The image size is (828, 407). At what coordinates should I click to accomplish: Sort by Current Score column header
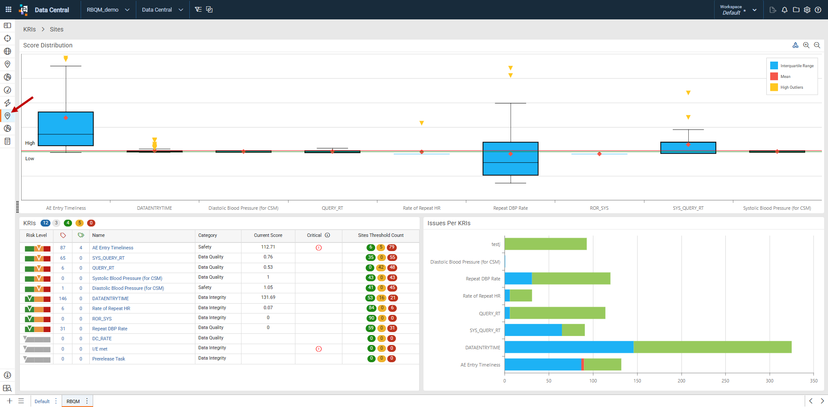pyautogui.click(x=268, y=235)
